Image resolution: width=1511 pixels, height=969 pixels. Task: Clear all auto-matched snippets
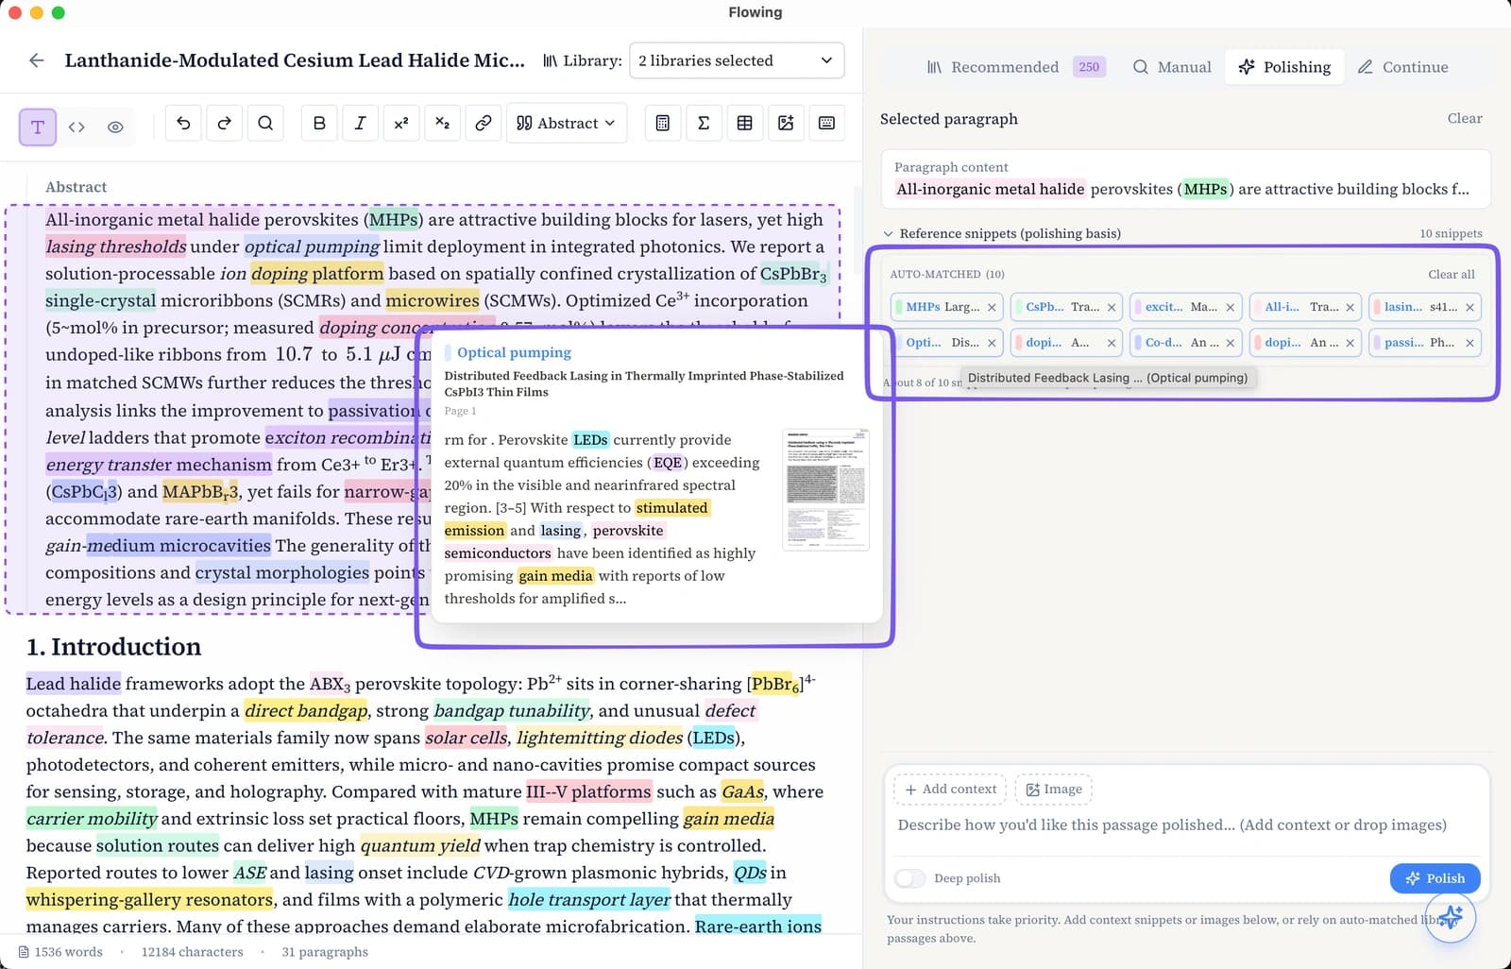pos(1452,274)
